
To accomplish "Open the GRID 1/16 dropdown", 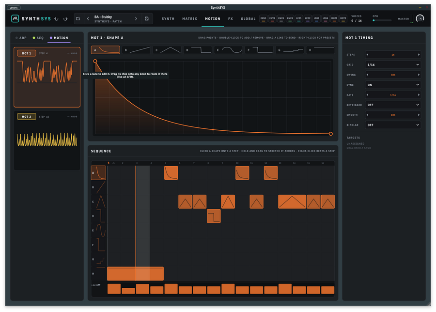I will pyautogui.click(x=393, y=65).
